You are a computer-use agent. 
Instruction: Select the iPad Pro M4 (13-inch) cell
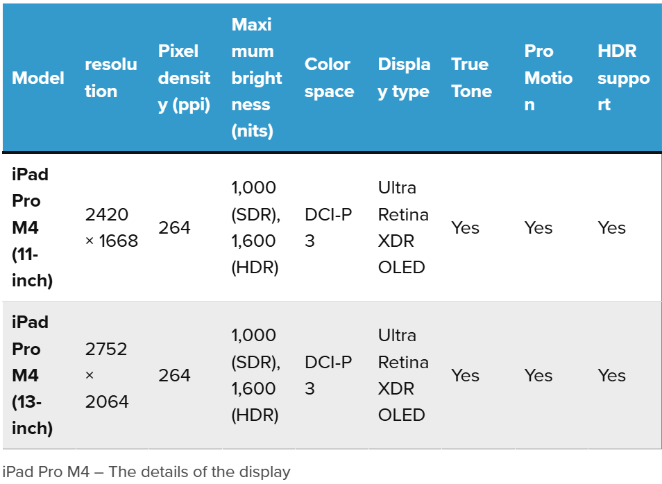pyautogui.click(x=33, y=375)
